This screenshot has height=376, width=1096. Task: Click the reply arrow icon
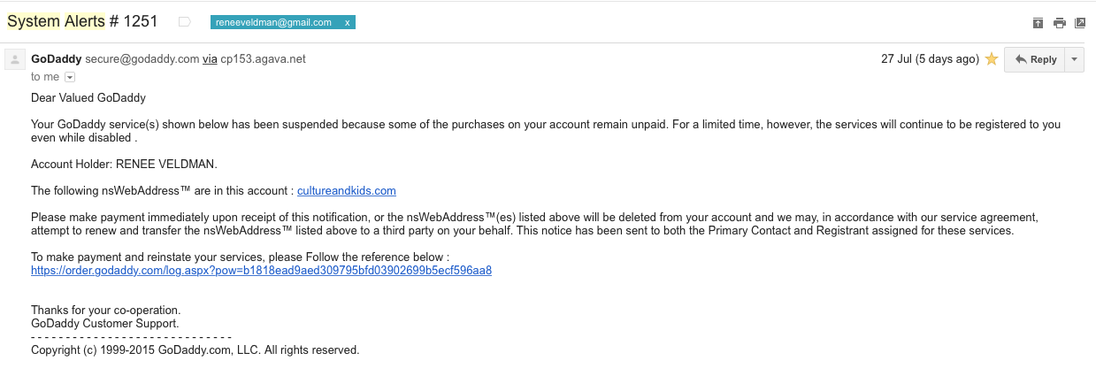(x=1021, y=59)
